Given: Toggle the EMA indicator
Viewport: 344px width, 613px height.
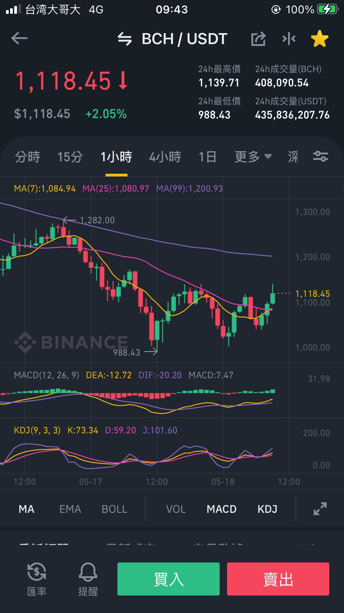Looking at the screenshot, I should (x=70, y=509).
